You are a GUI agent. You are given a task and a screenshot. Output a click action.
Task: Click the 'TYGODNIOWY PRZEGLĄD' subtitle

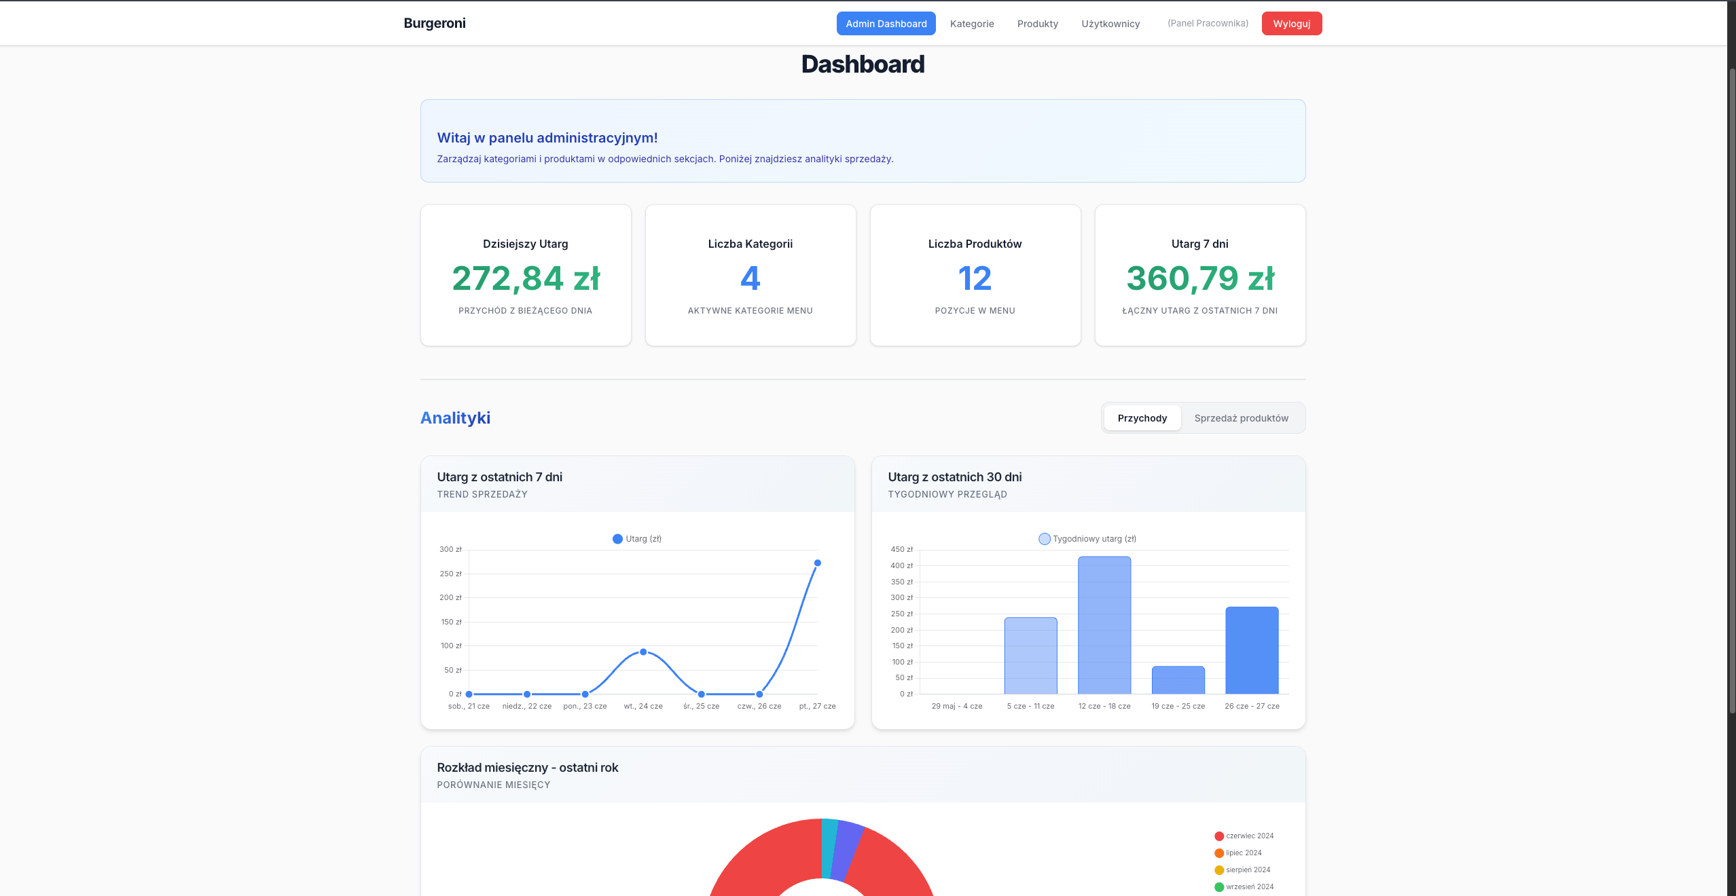point(947,495)
